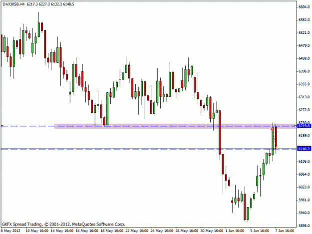Viewport: 312px width, 234px height.
Task: Click the 16 May 16:00 time label
Action: pyautogui.click(x=87, y=231)
